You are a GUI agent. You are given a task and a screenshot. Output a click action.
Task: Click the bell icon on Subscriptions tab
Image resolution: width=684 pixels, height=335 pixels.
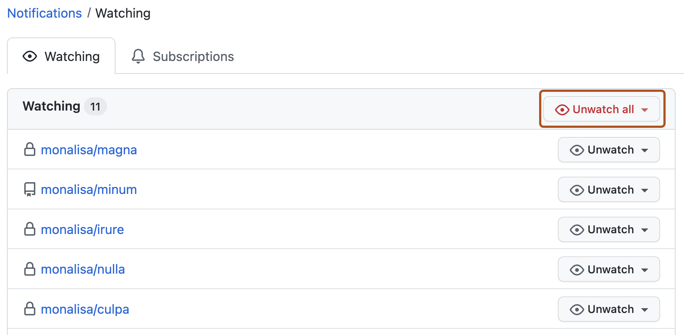(x=138, y=56)
